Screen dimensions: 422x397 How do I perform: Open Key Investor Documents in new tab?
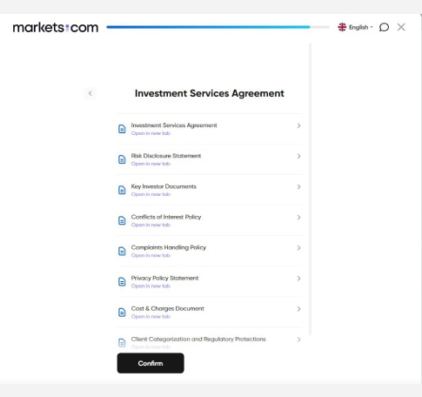[x=151, y=194]
